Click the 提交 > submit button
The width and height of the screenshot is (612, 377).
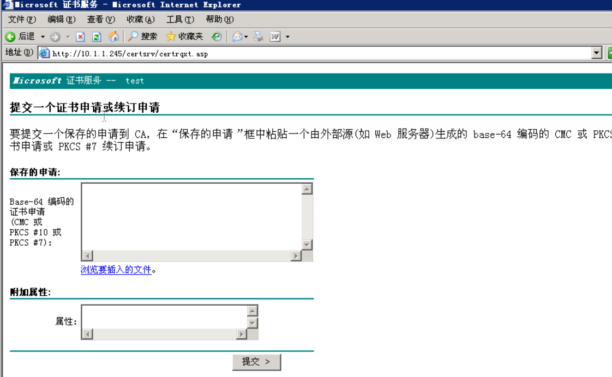(x=256, y=362)
